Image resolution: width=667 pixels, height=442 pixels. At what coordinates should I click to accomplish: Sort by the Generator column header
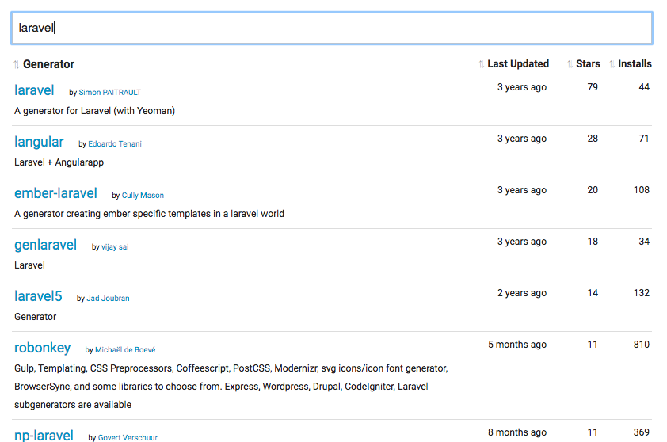pyautogui.click(x=48, y=64)
